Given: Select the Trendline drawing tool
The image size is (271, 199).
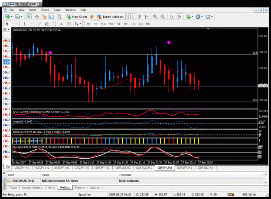Looking at the screenshot, I should (39, 24).
